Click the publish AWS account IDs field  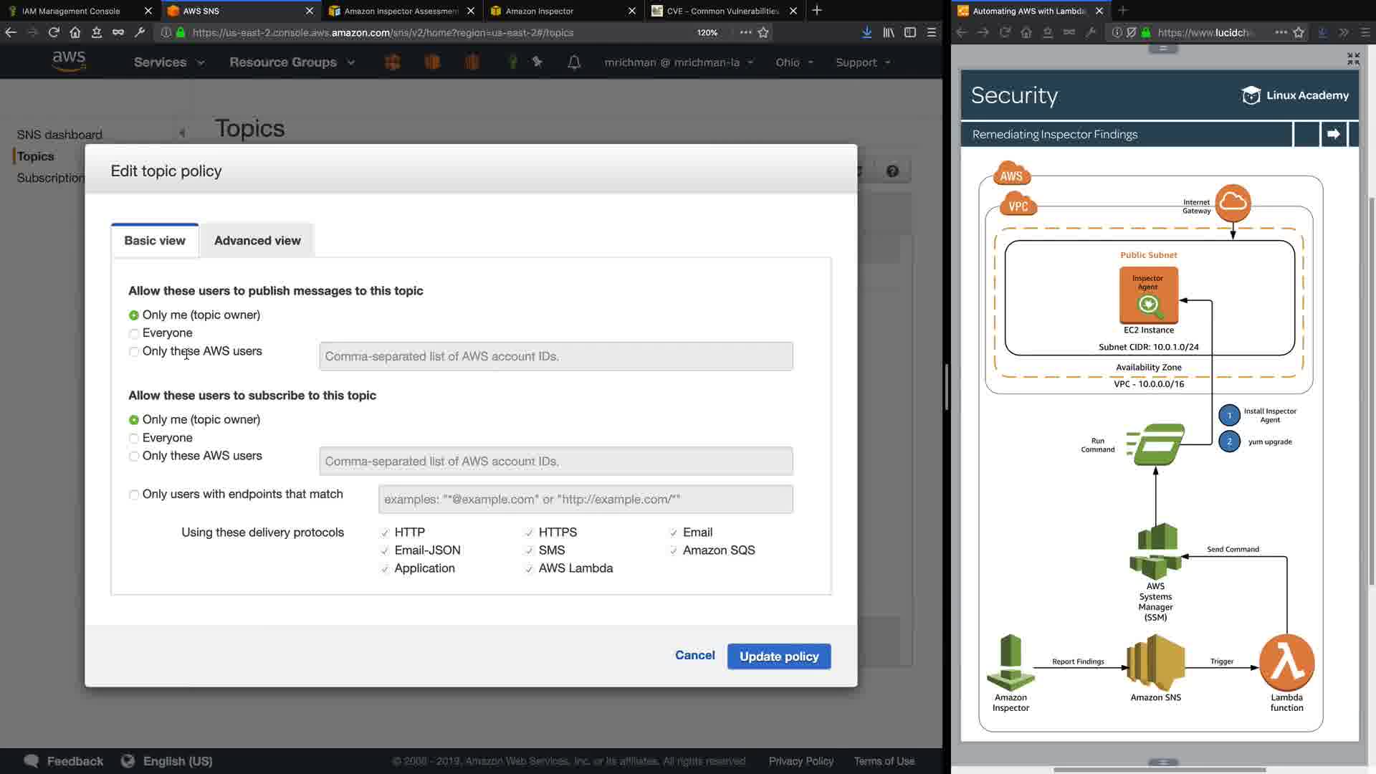tap(555, 356)
